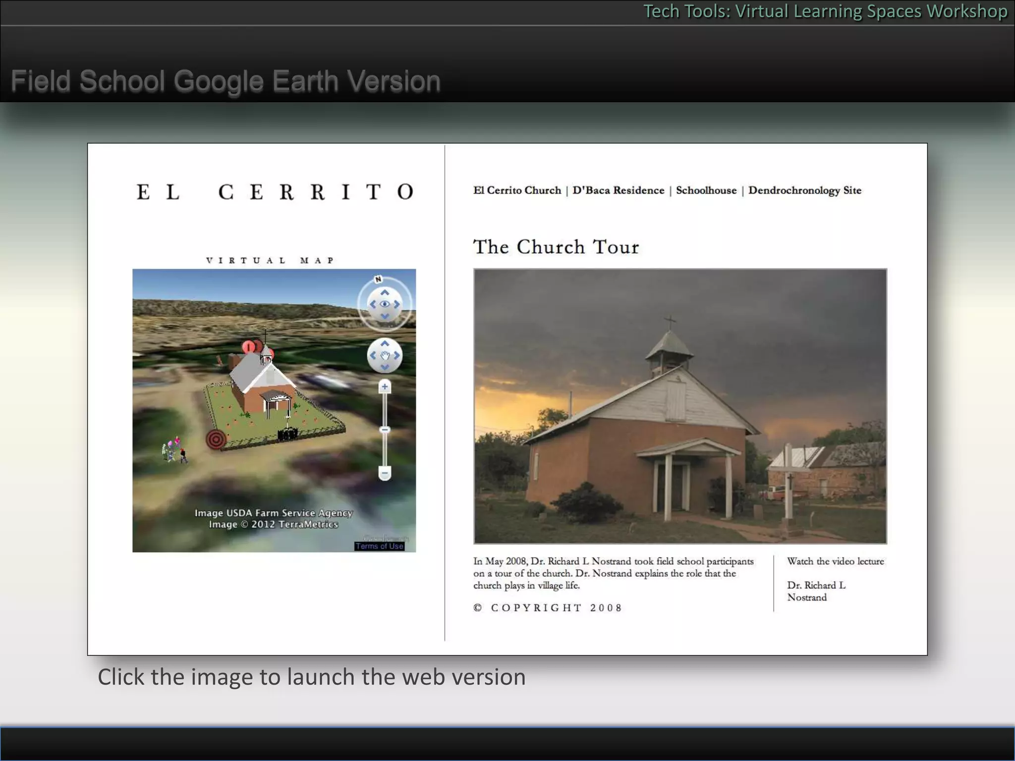Image resolution: width=1015 pixels, height=761 pixels.
Task: Zoom out using bottom minus button
Action: pyautogui.click(x=385, y=473)
